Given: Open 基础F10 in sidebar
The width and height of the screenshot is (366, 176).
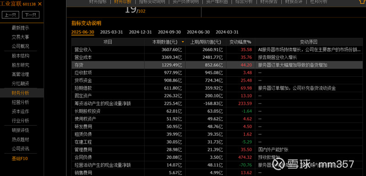Looking at the screenshot, I should 20,159.
